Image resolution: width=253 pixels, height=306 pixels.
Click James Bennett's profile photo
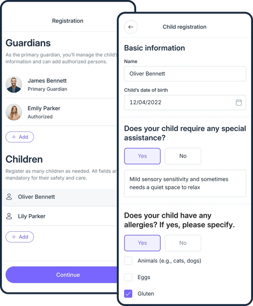[14, 84]
